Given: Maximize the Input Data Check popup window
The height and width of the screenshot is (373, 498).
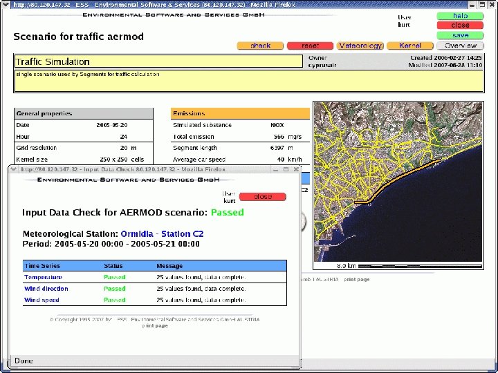Looking at the screenshot, I should click(286, 169).
